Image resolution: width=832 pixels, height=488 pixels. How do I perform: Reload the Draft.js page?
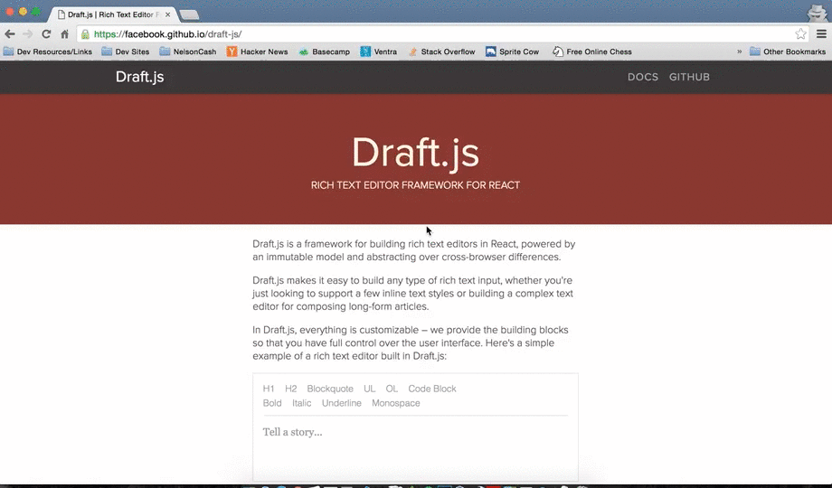click(x=46, y=34)
